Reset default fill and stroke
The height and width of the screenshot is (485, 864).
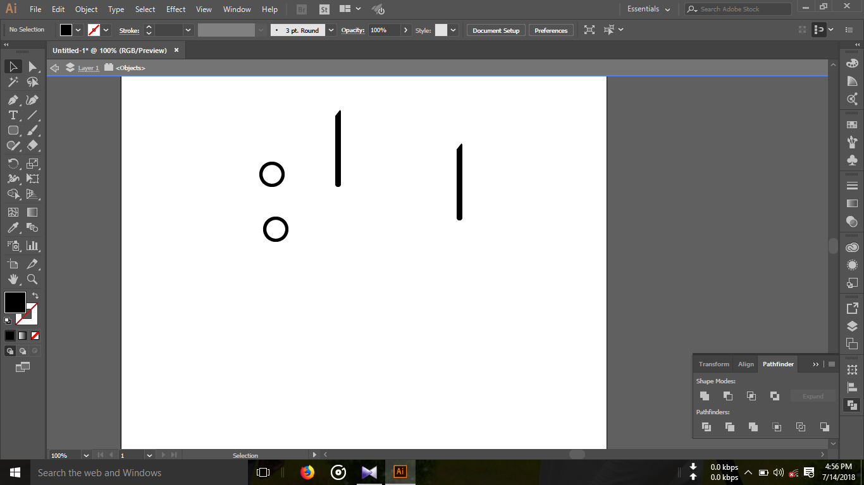coord(8,320)
